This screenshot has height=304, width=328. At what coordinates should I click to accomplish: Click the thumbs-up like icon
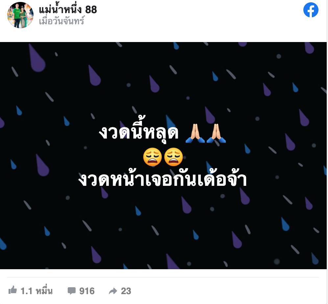(12, 290)
